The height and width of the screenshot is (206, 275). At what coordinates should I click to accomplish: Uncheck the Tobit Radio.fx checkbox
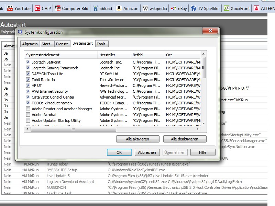point(28,80)
